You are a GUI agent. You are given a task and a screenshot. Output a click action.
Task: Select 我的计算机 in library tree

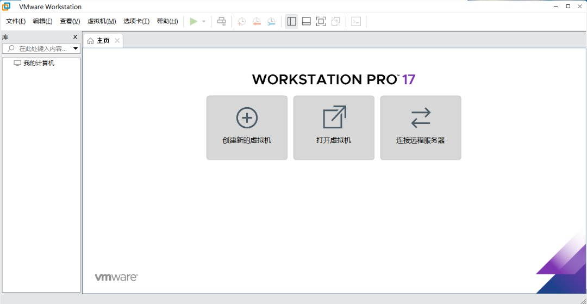39,63
